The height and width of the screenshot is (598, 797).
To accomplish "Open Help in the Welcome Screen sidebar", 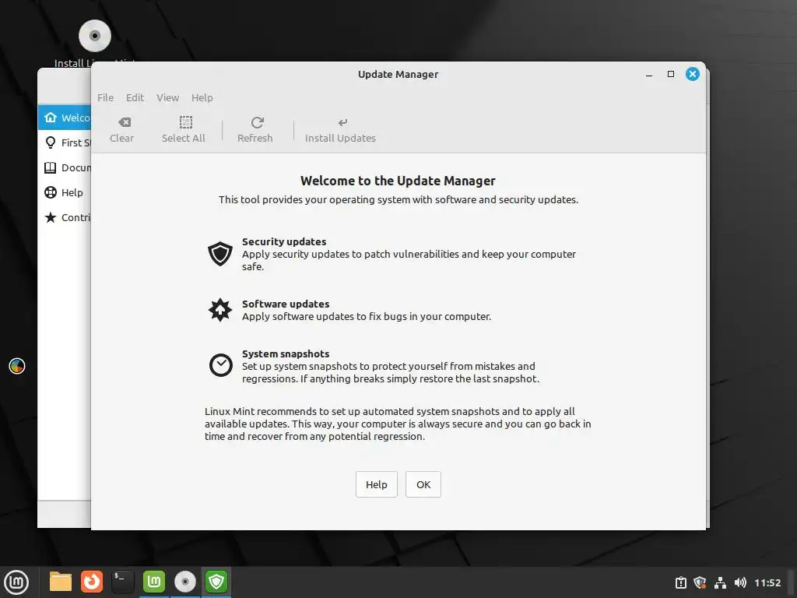I will (x=65, y=193).
